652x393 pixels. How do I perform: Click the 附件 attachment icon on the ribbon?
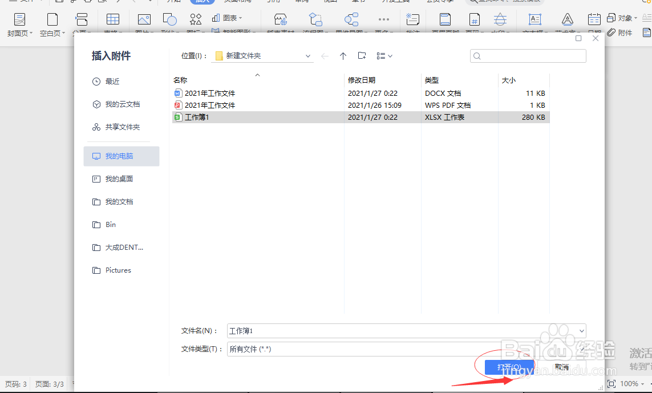621,33
